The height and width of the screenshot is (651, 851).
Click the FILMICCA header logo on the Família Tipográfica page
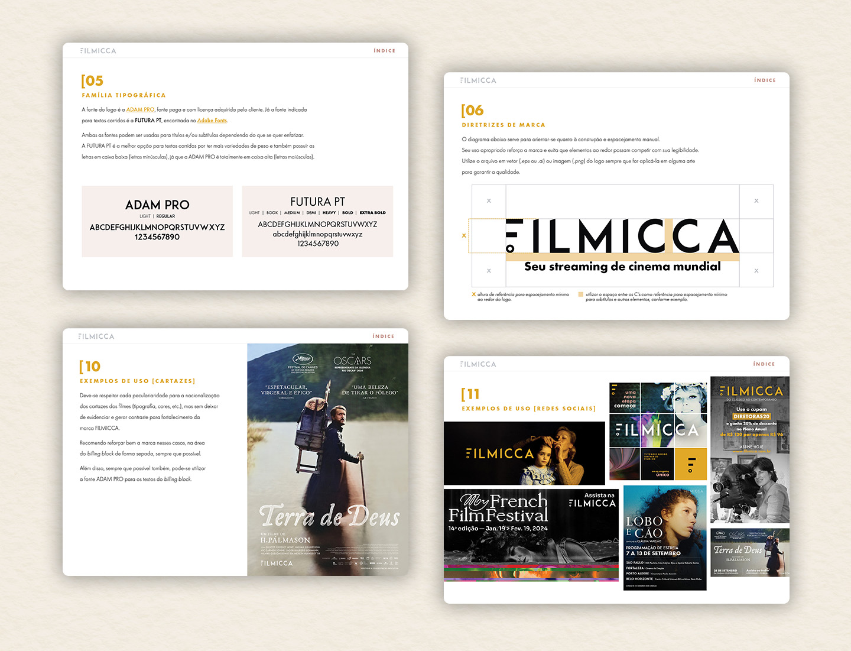coord(98,51)
